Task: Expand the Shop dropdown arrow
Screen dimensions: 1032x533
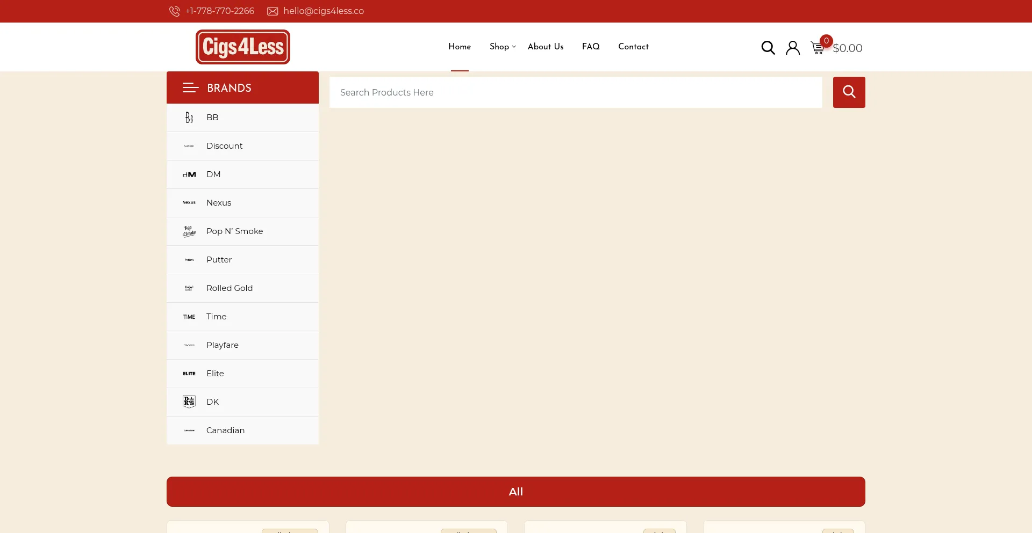Action: 514,47
